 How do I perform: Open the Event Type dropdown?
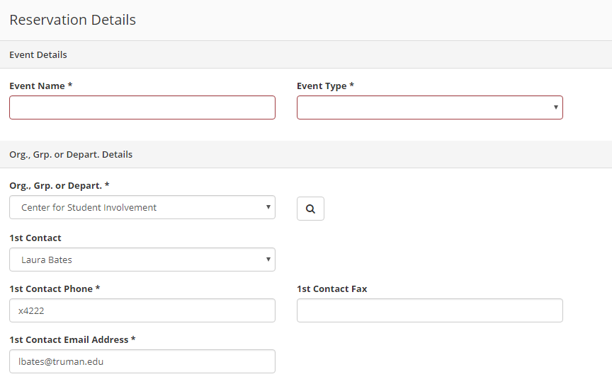[430, 107]
